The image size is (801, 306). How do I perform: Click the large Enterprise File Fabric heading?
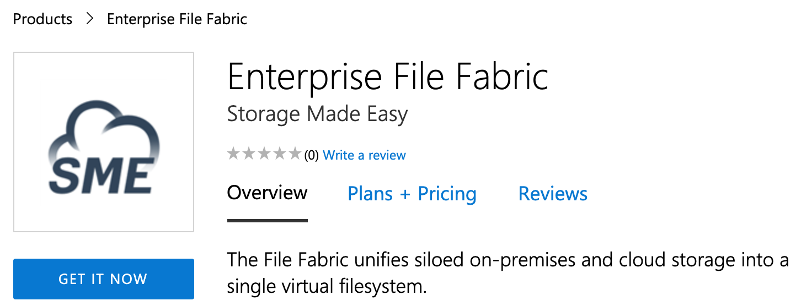[x=388, y=76]
